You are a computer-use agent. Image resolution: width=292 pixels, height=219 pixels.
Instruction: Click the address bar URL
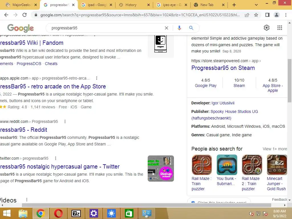(x=140, y=15)
